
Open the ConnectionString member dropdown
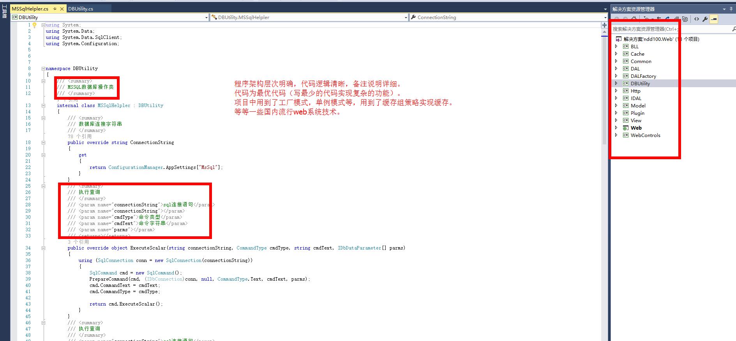(605, 18)
